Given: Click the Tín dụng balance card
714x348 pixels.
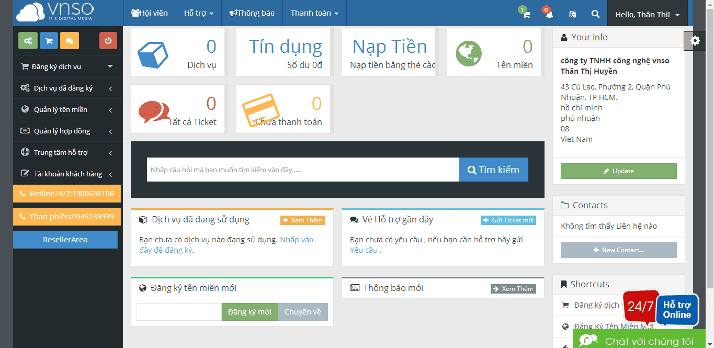Looking at the screenshot, I should click(284, 52).
